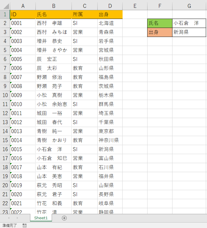Click previous sheet navigation arrow
The width and height of the screenshot is (207, 228).
pyautogui.click(x=9, y=218)
